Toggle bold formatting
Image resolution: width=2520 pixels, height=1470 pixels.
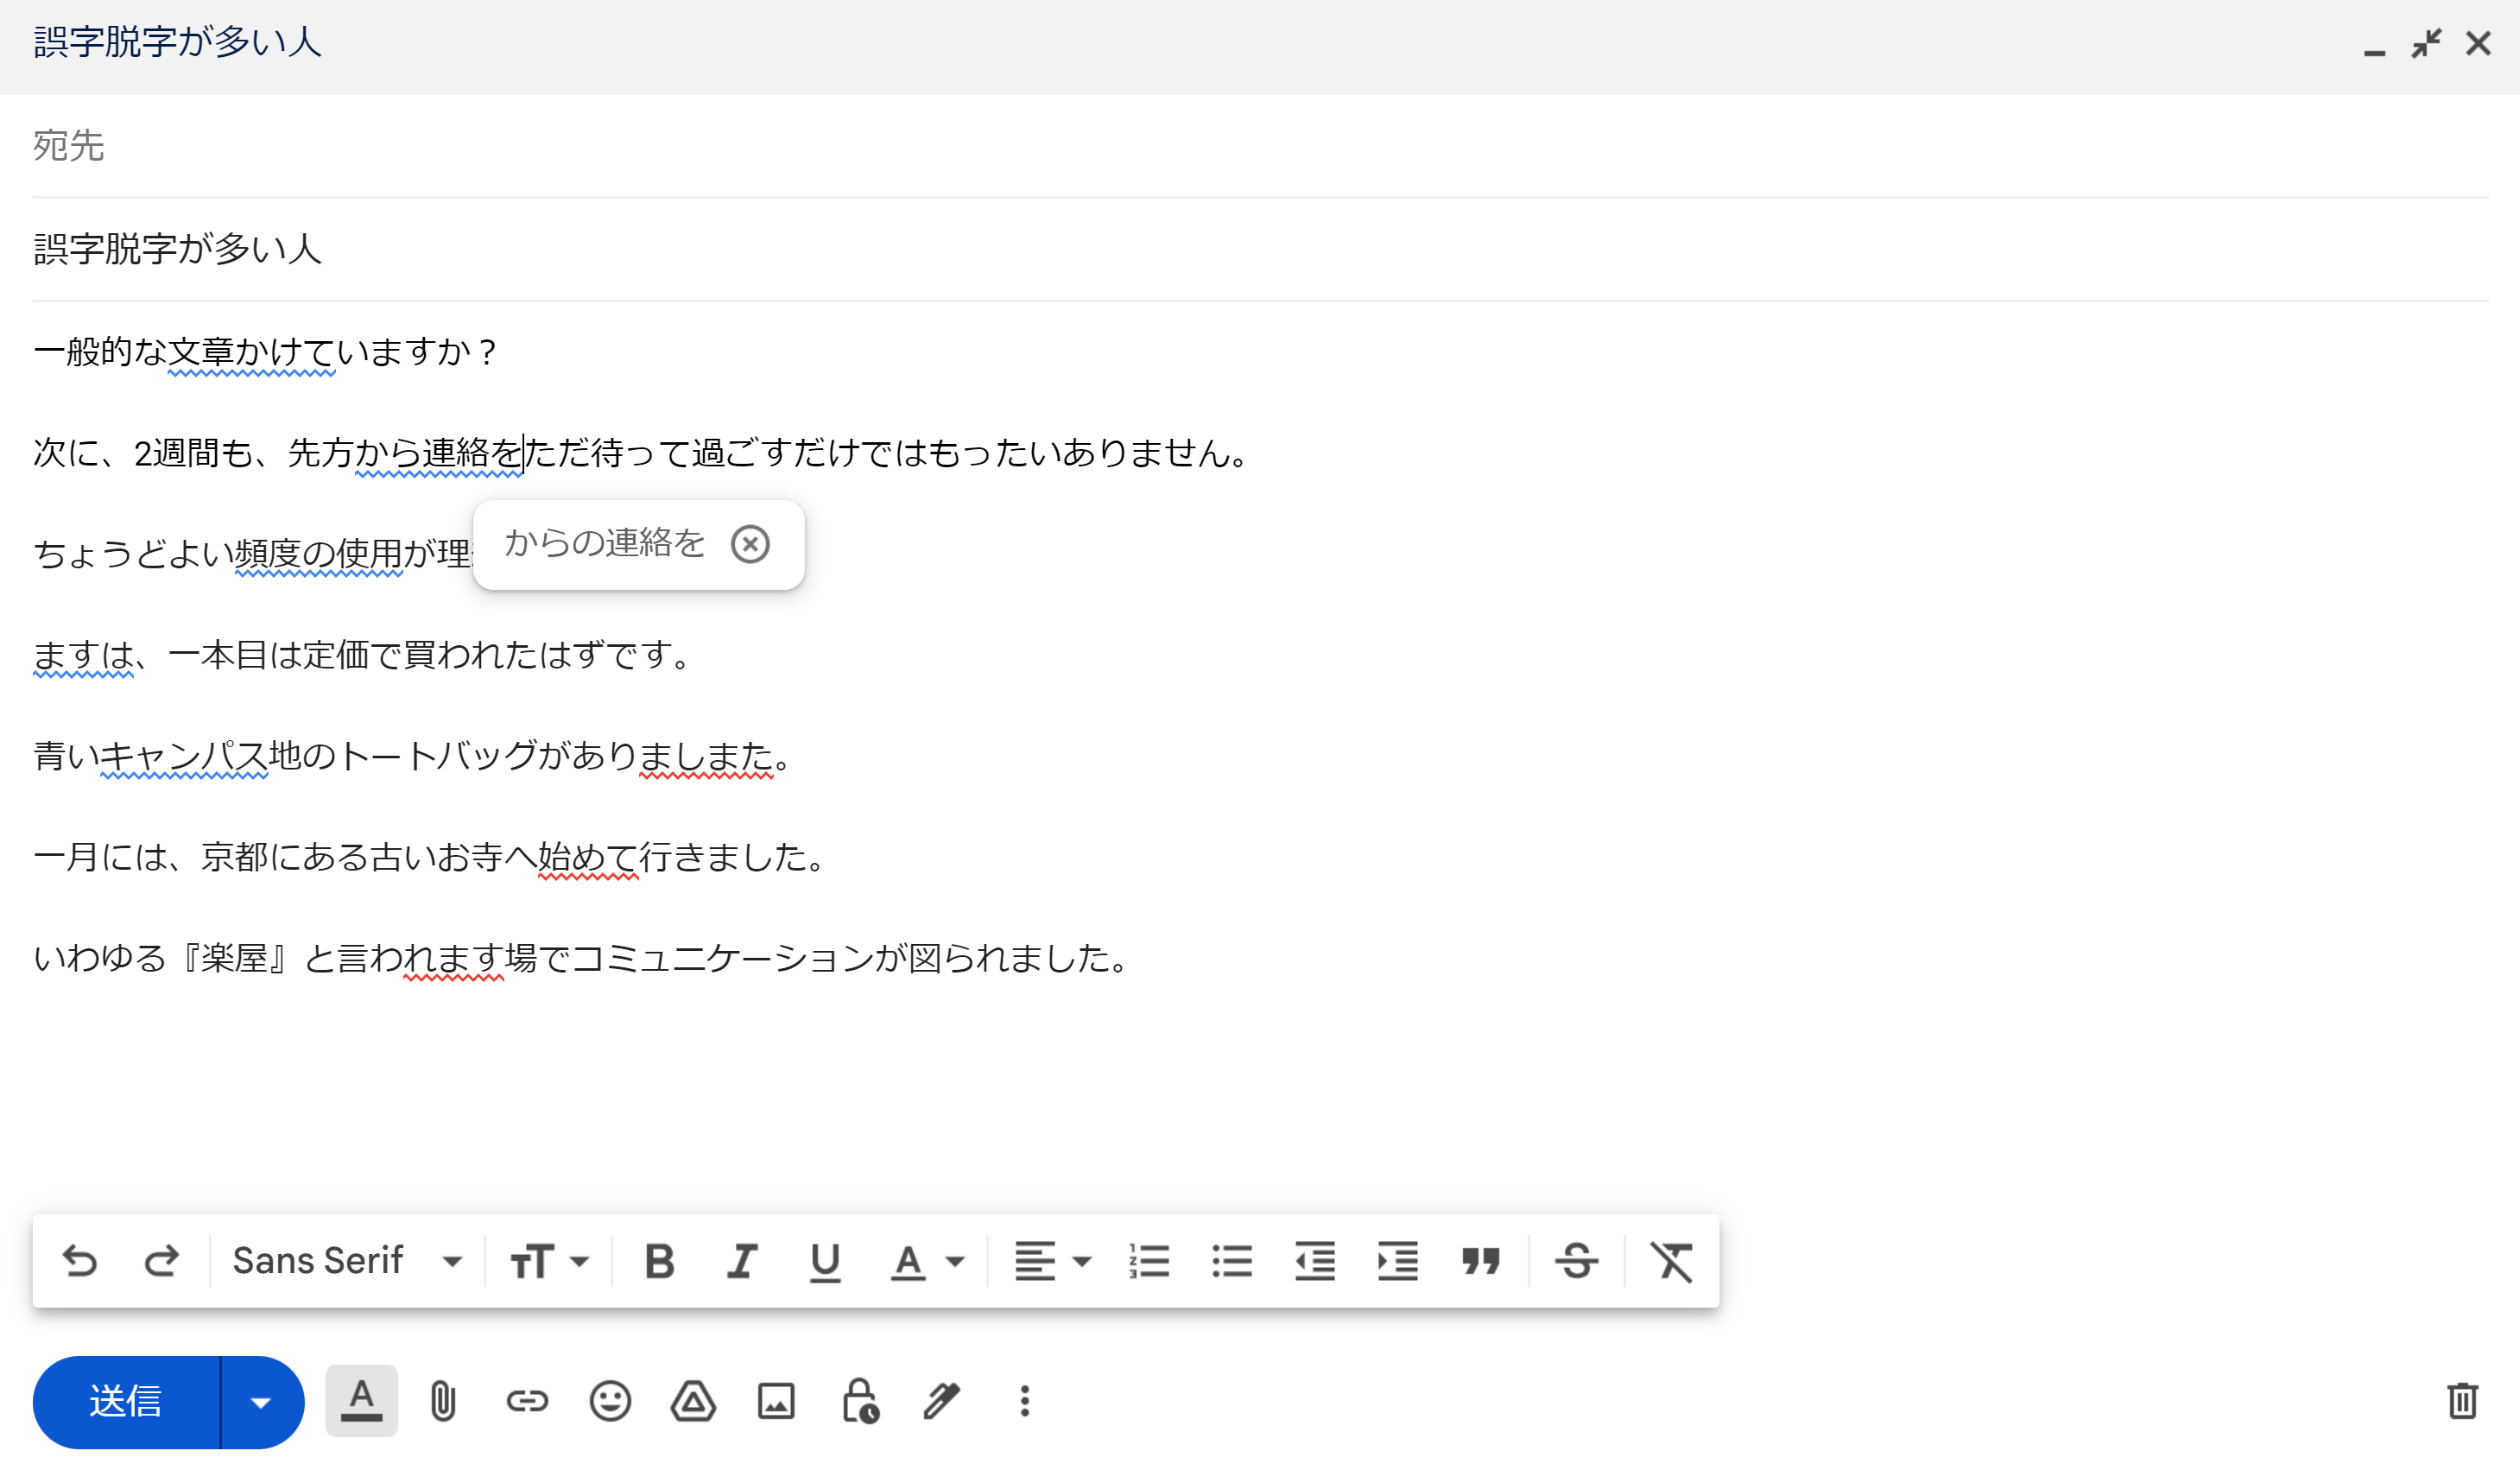coord(659,1260)
